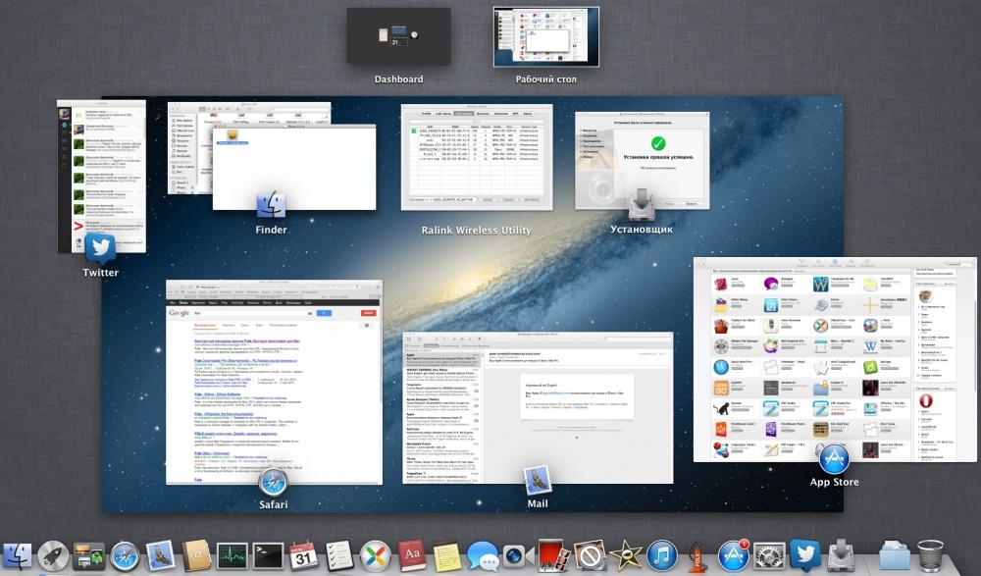Launch Launchpad rocket icon in Dock
The height and width of the screenshot is (576, 981).
click(x=53, y=556)
